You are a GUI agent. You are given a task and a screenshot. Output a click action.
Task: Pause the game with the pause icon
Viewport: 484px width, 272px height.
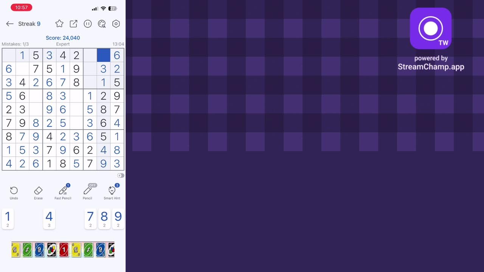[x=88, y=24]
